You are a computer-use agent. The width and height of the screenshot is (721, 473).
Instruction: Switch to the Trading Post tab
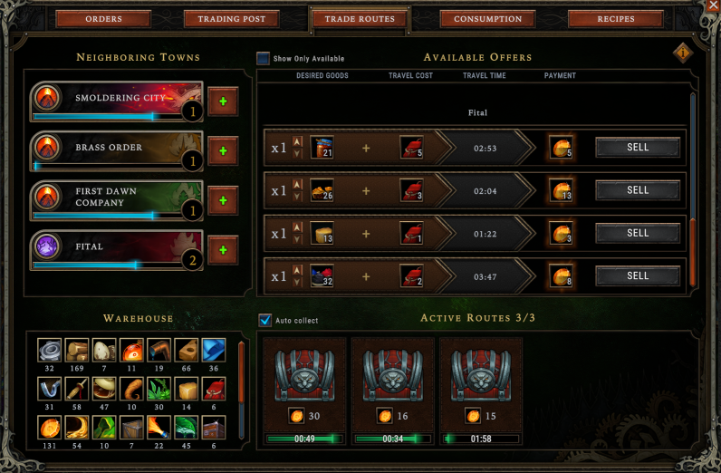232,19
